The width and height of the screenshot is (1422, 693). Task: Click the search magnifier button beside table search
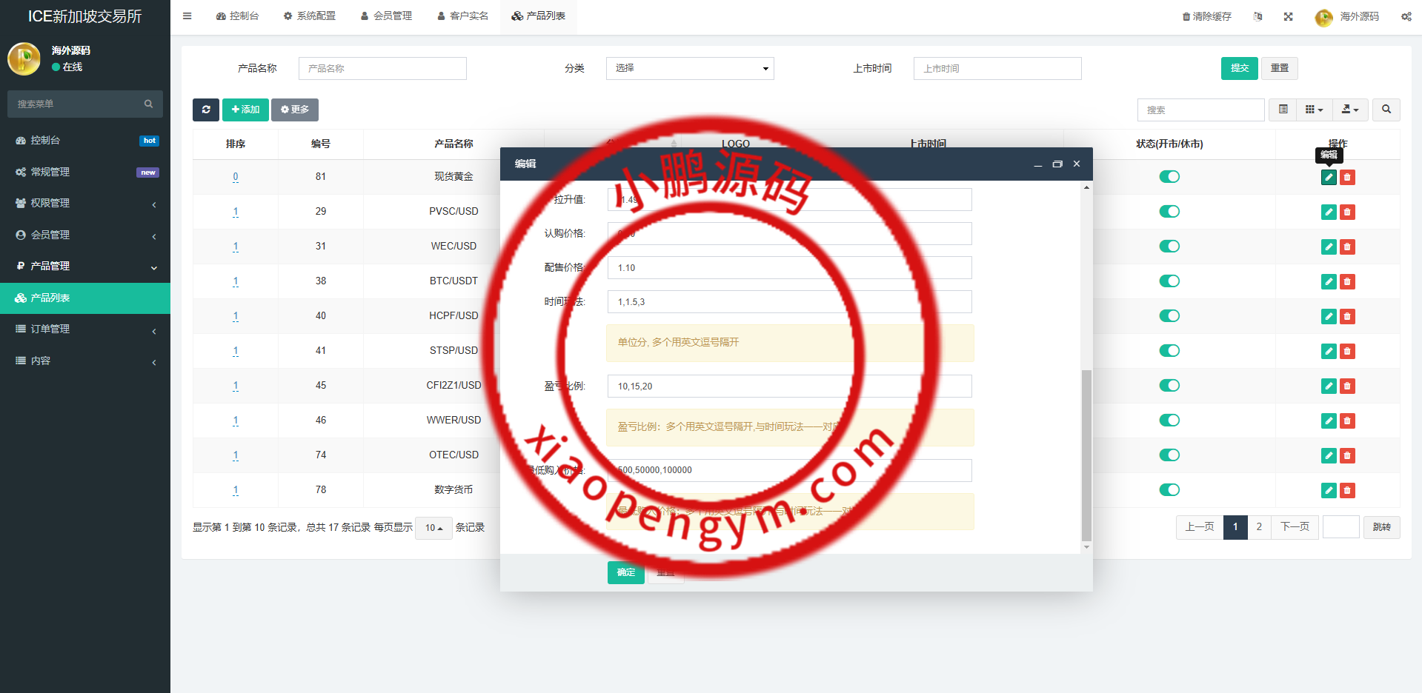[x=1386, y=110]
